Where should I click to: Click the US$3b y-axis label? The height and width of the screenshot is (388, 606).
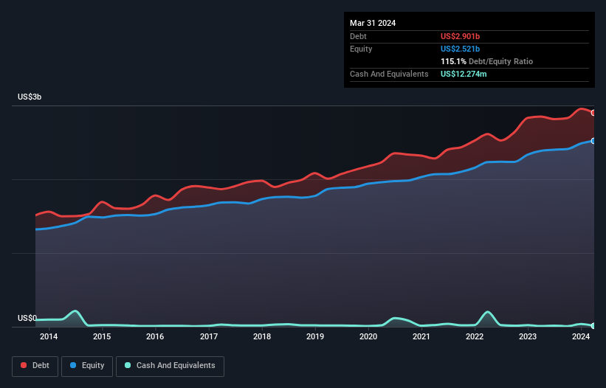30,97
